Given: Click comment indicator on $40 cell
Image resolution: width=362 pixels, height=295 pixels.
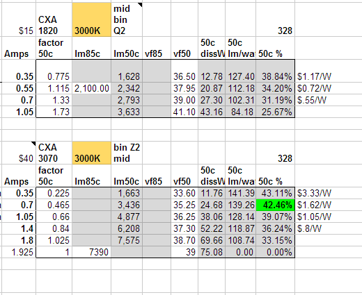Looking at the screenshot, I should point(33,144).
